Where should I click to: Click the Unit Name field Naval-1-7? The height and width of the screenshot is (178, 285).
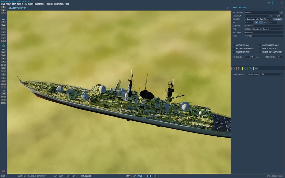coord(264,32)
